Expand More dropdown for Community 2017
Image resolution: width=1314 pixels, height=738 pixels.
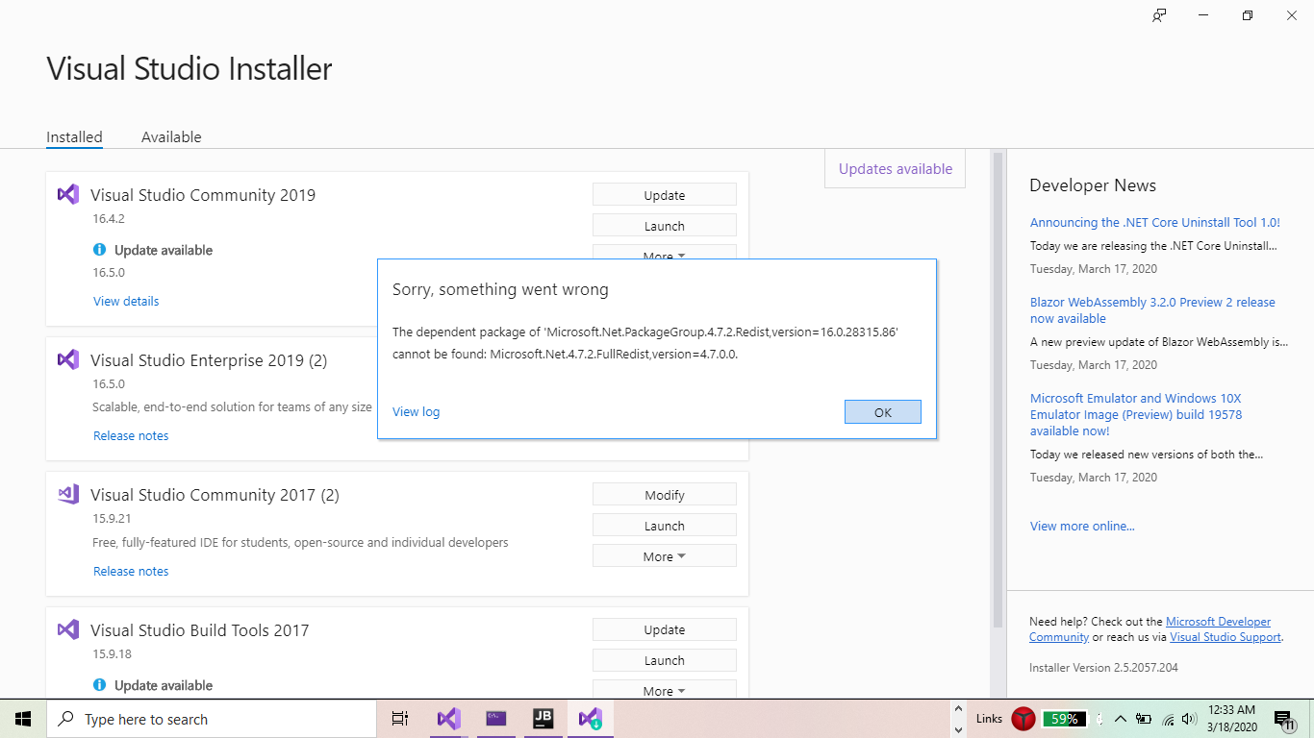click(665, 556)
